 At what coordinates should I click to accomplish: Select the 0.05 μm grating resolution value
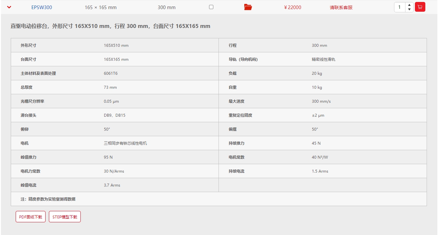click(111, 101)
